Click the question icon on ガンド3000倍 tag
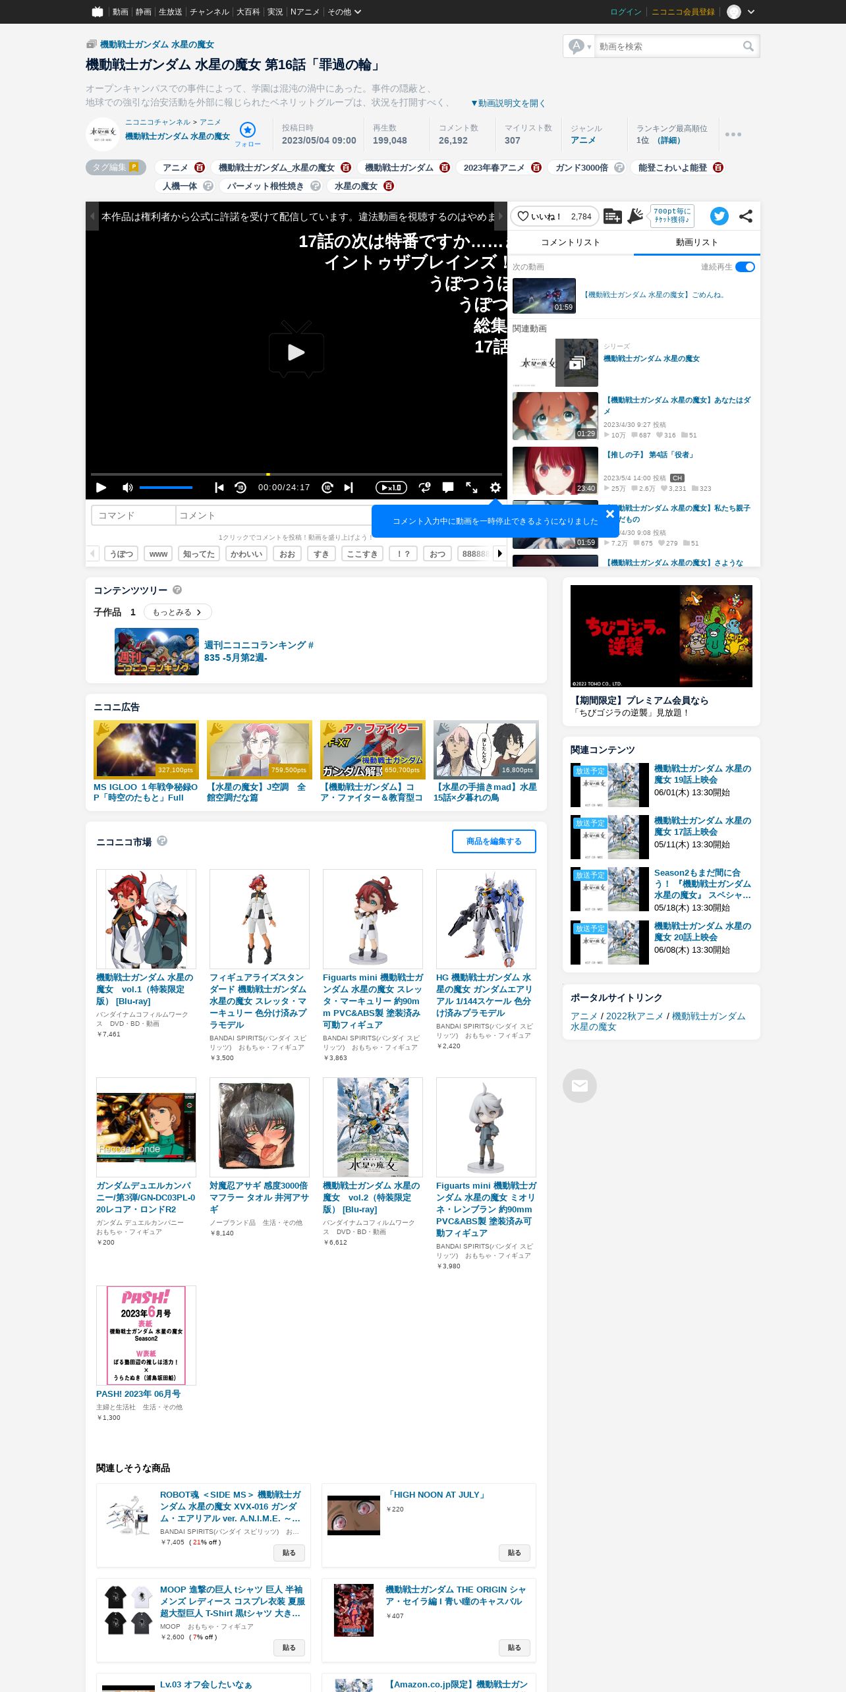846x1692 pixels. 619,167
